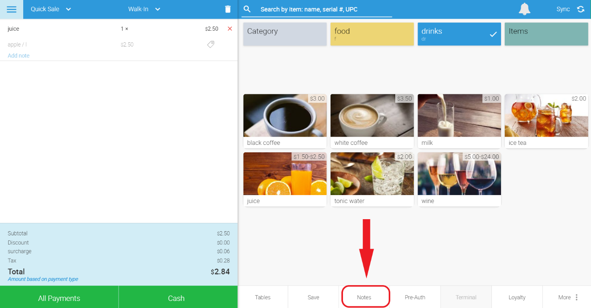Add black coffee to the order
Image resolution: width=591 pixels, height=308 pixels.
tap(285, 121)
